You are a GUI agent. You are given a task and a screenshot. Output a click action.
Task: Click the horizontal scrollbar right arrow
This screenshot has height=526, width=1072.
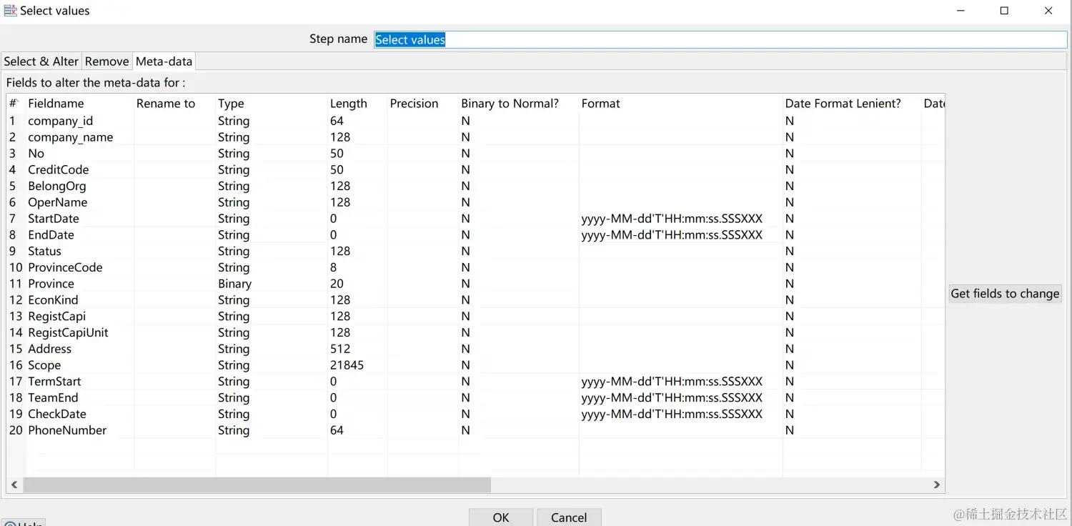937,485
